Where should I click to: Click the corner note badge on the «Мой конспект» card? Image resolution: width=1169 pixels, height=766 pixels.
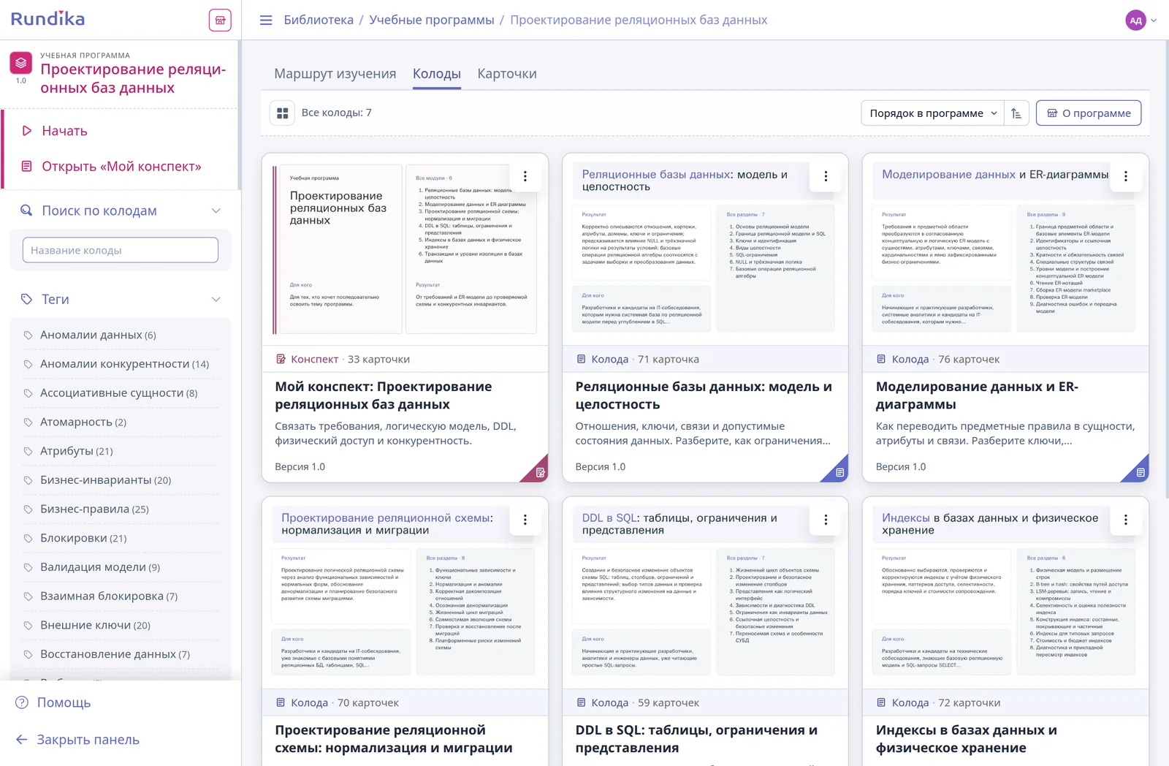coord(539,472)
